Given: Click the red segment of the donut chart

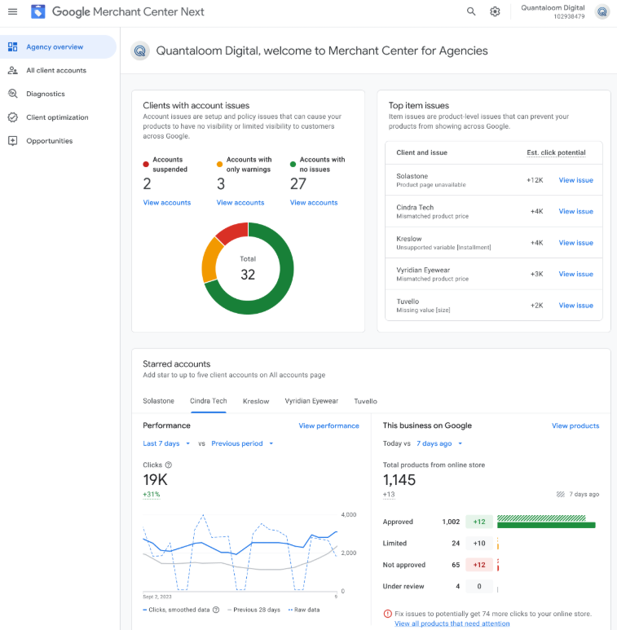Looking at the screenshot, I should (233, 231).
